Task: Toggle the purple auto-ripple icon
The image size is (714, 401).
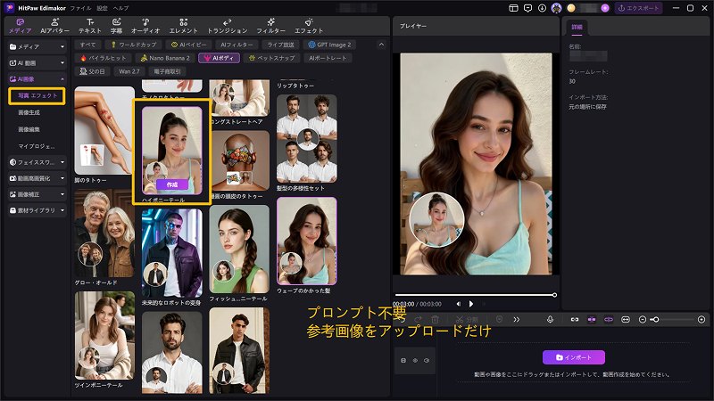Action: tap(609, 320)
